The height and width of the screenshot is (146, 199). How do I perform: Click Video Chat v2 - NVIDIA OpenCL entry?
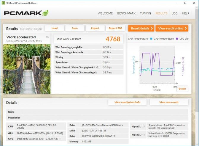pyautogui.click(x=167, y=135)
